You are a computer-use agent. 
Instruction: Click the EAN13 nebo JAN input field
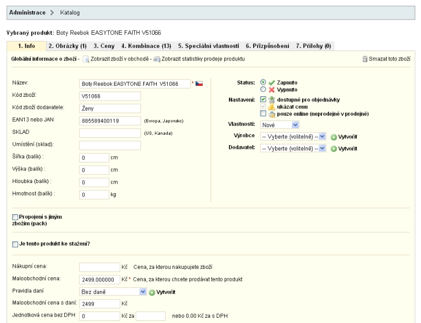110,120
